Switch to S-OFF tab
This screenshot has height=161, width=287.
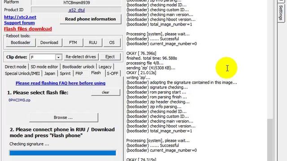113,73
